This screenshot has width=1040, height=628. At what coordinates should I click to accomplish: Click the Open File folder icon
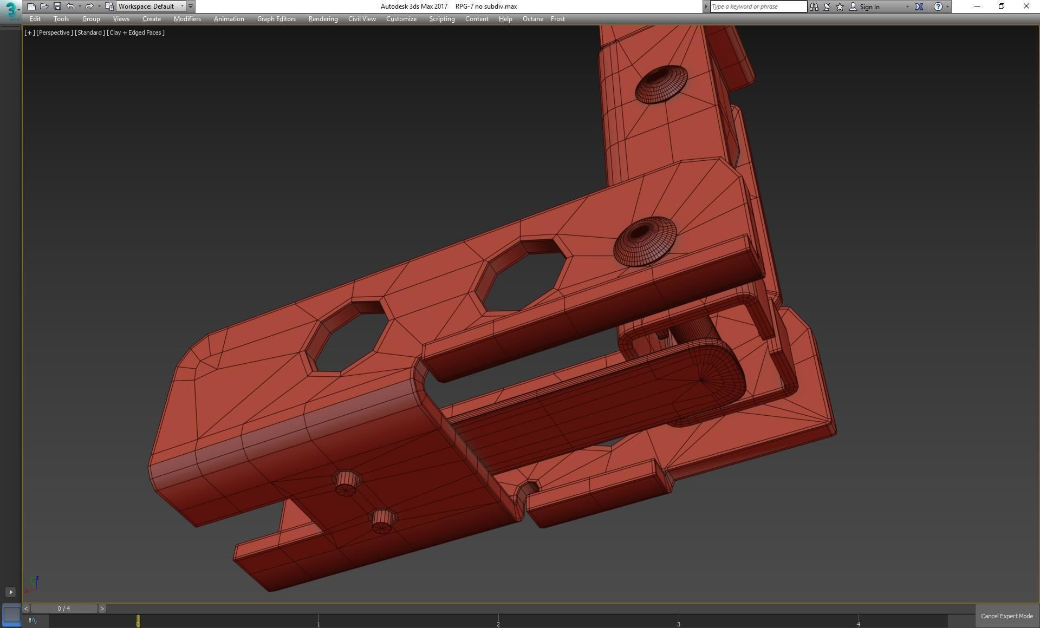click(x=44, y=6)
